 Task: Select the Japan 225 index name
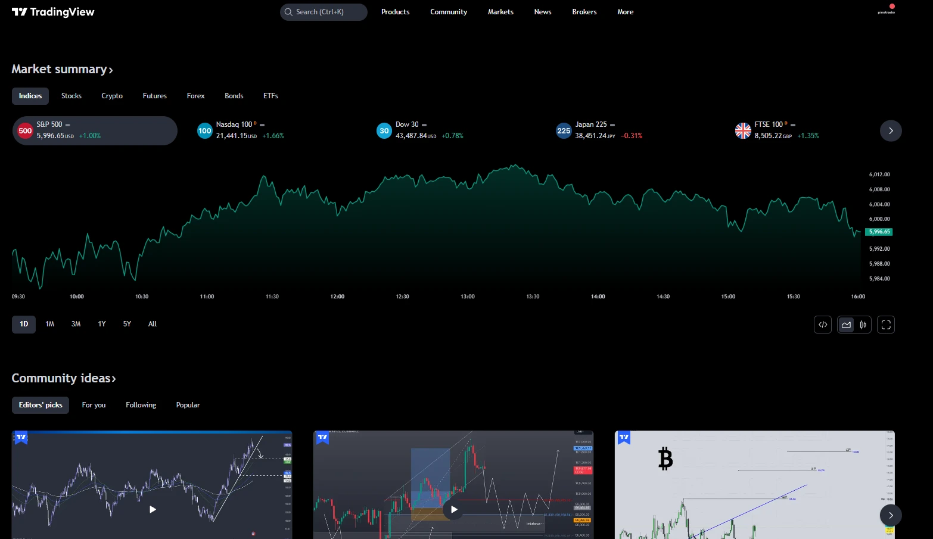(x=591, y=124)
